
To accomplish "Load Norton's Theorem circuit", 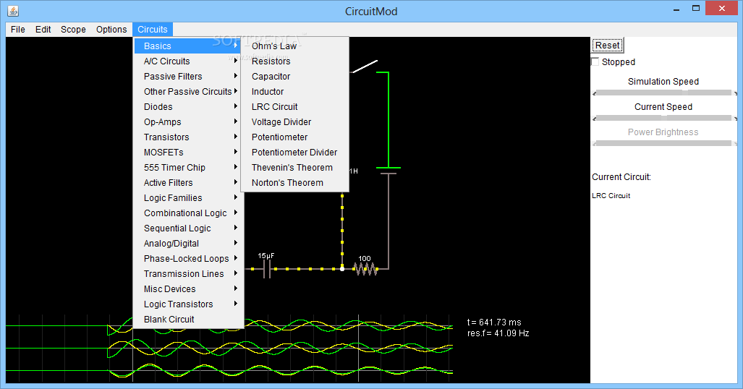I will 294,182.
